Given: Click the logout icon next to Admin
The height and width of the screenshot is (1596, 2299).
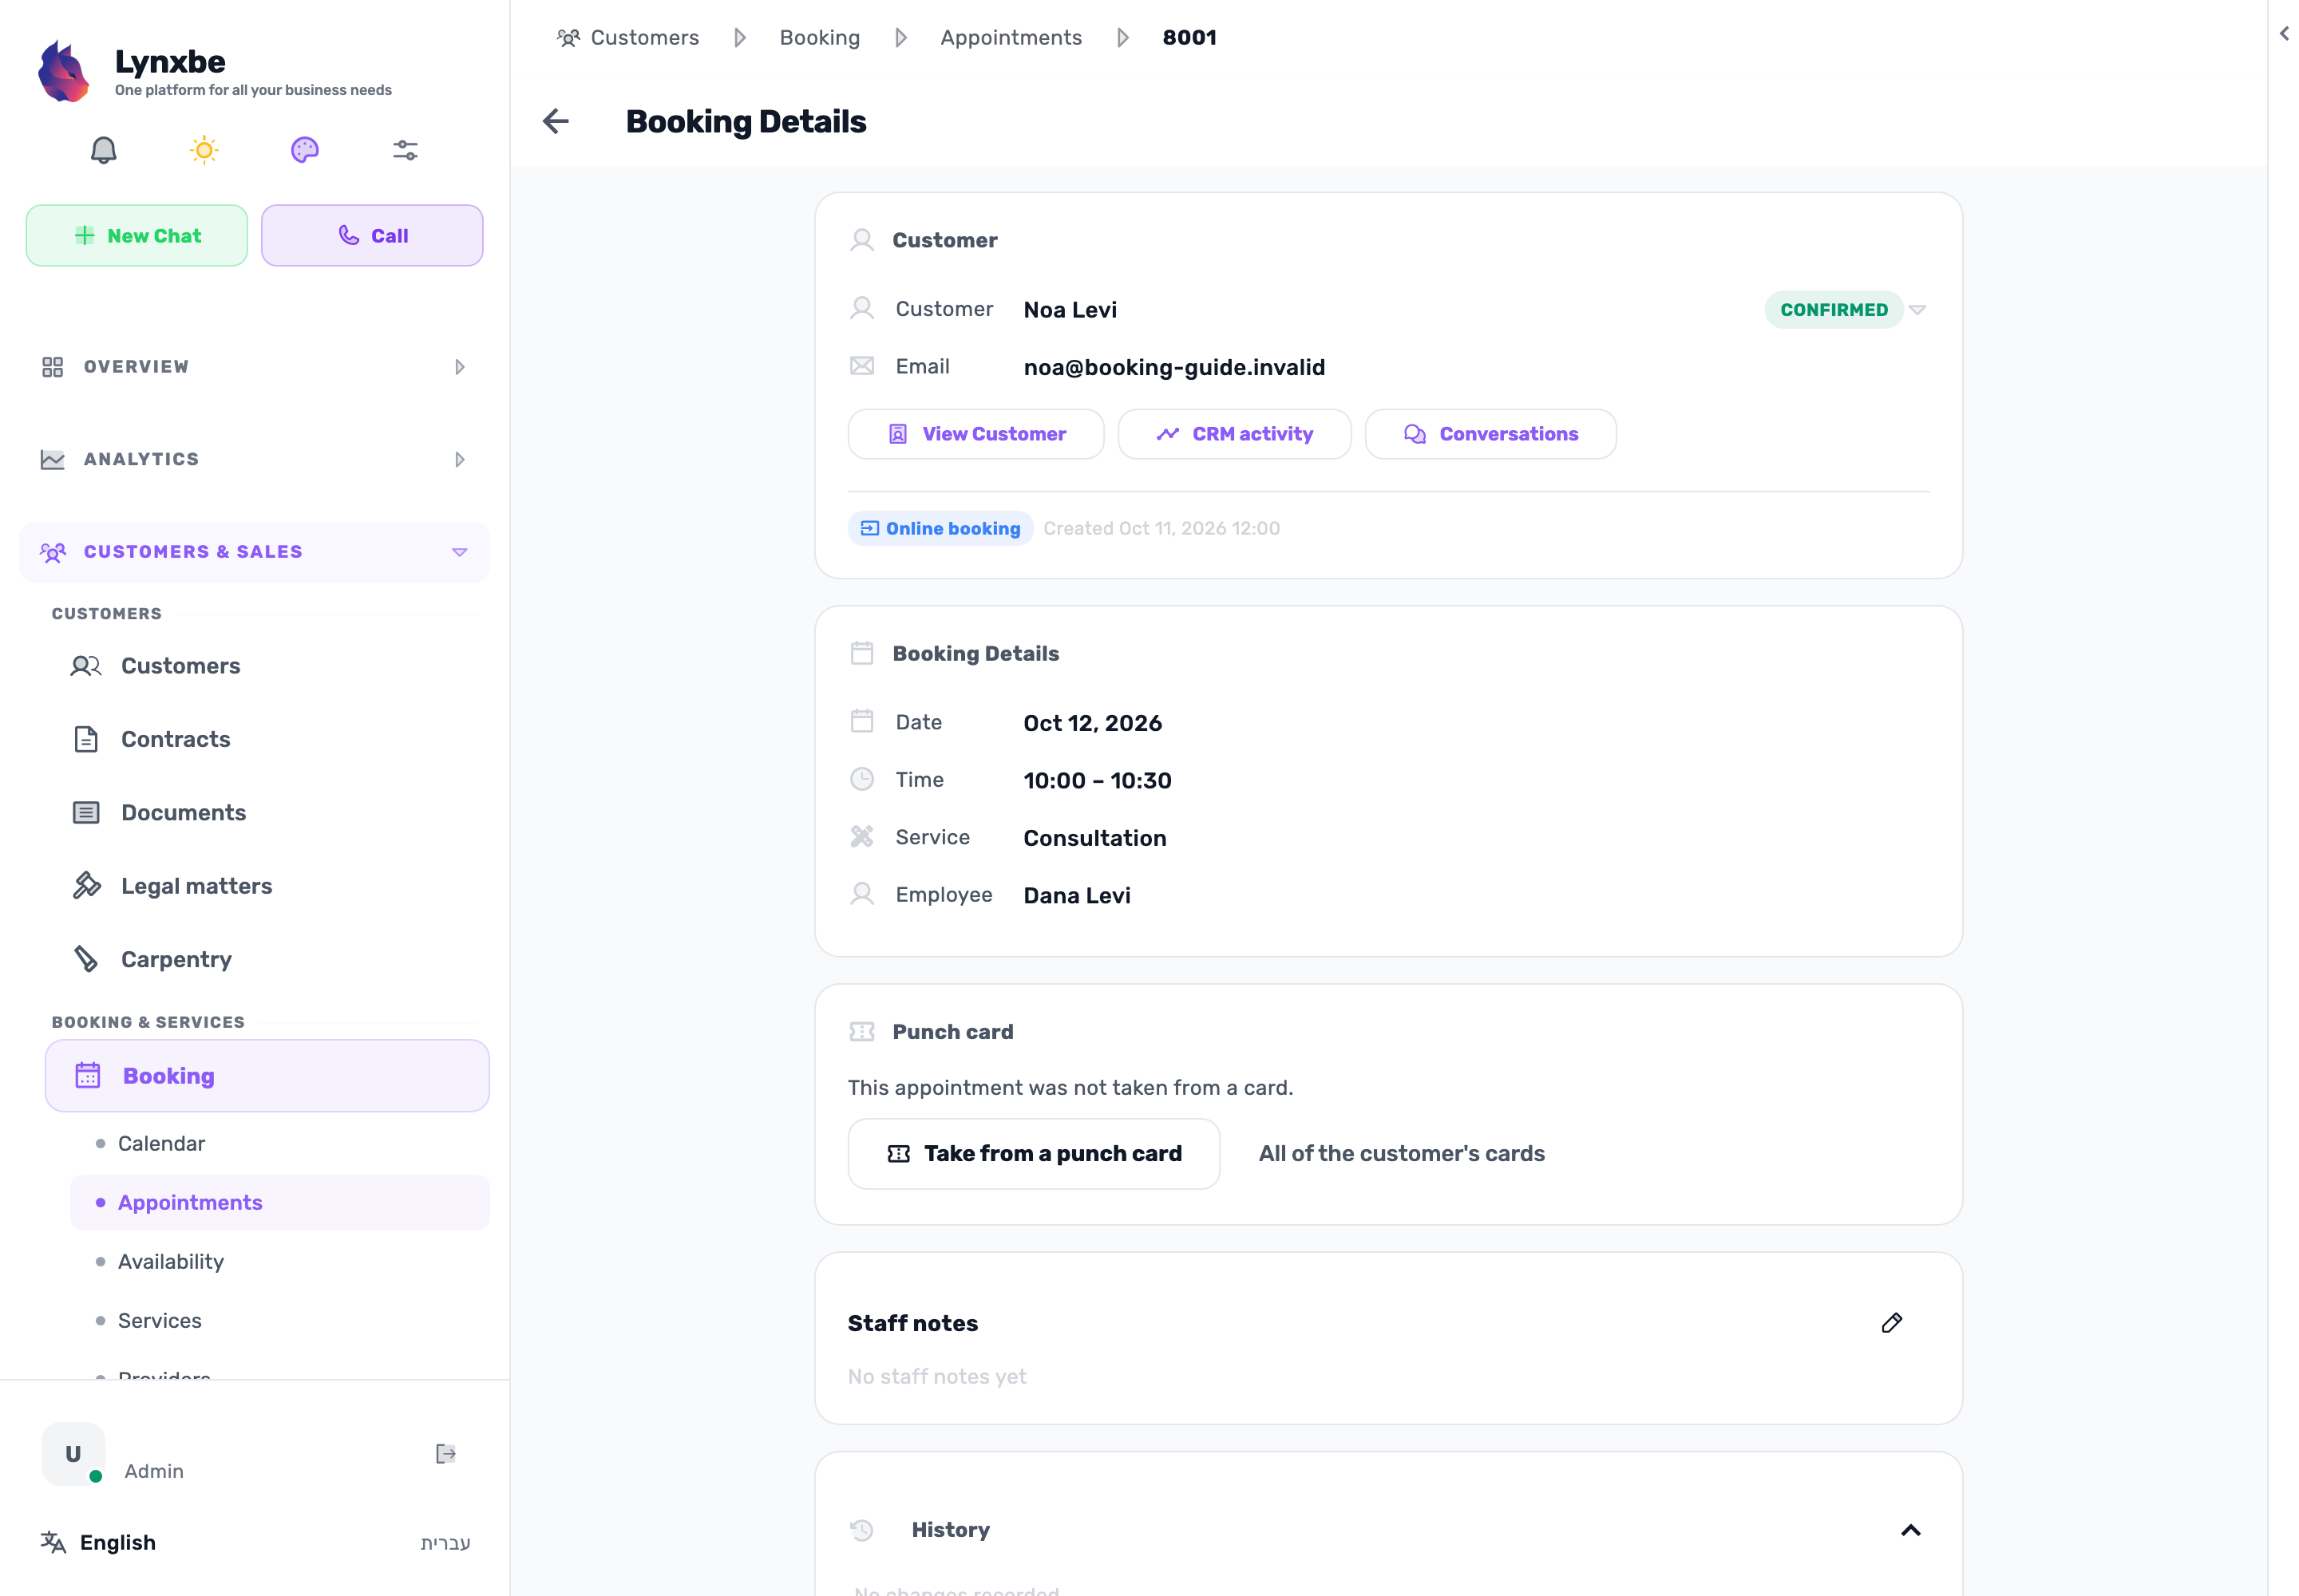Looking at the screenshot, I should (445, 1453).
